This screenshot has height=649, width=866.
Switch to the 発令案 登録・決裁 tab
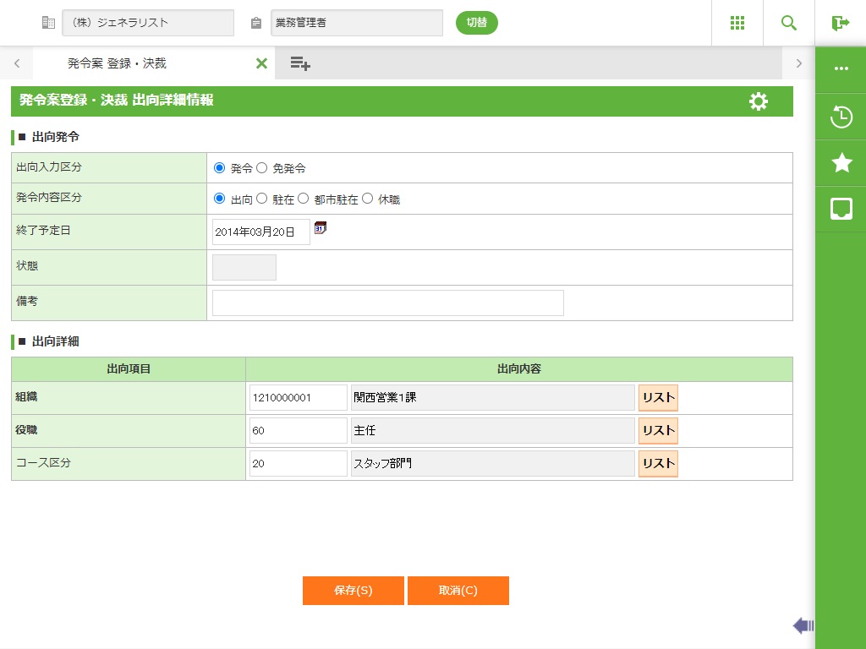coord(118,63)
